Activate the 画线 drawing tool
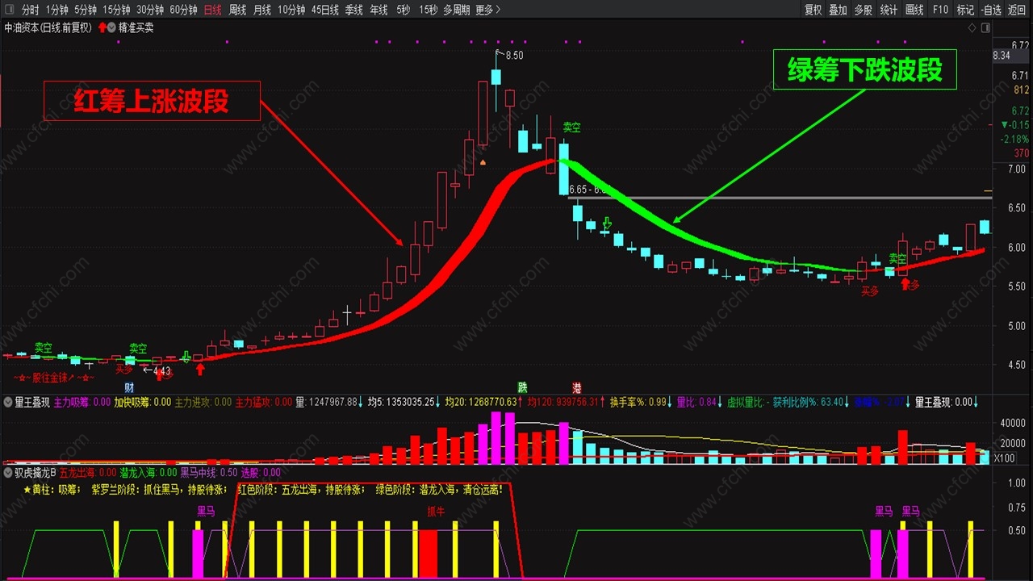 (914, 10)
